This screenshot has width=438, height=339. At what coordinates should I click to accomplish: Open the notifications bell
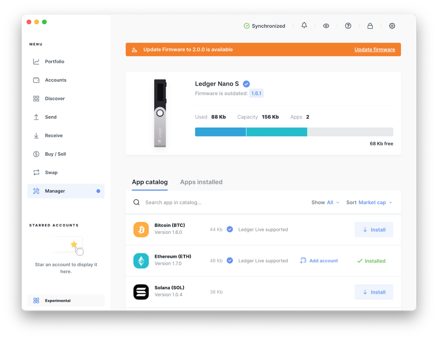point(304,26)
